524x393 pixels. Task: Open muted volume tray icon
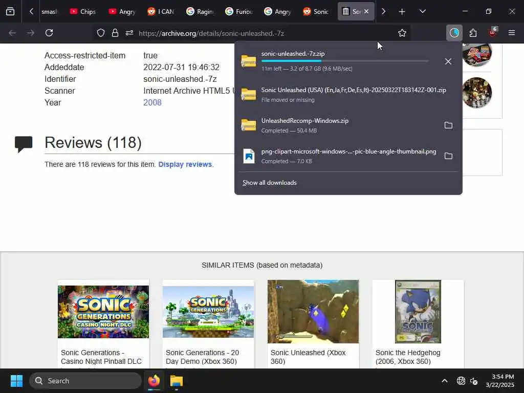474,381
